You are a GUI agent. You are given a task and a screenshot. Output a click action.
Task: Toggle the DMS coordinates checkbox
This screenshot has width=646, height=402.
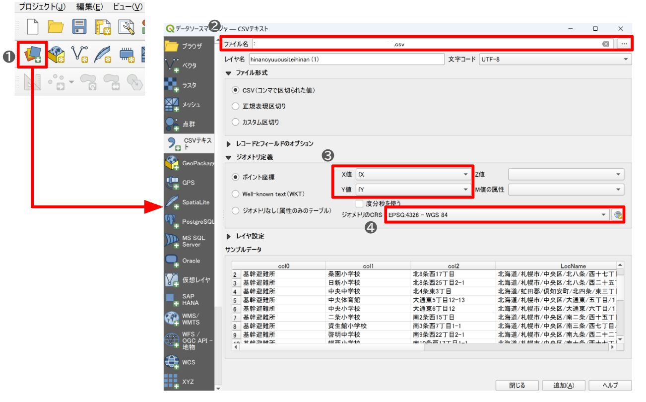tap(360, 203)
